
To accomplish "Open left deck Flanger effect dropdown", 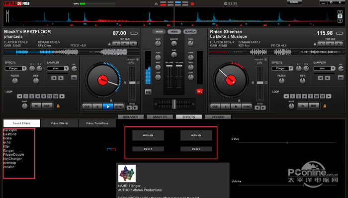I will coord(24,68).
